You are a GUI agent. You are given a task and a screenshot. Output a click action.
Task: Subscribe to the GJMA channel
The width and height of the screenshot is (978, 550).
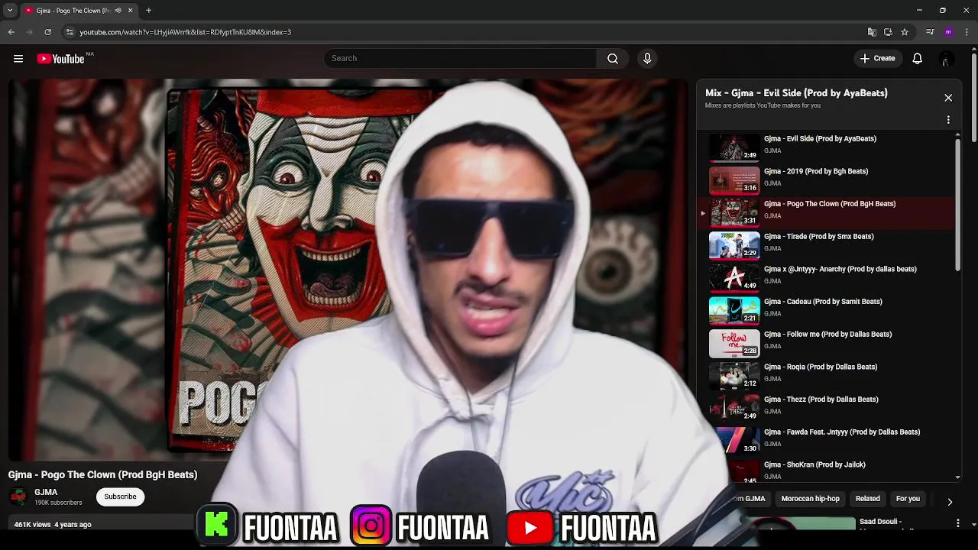(x=120, y=497)
